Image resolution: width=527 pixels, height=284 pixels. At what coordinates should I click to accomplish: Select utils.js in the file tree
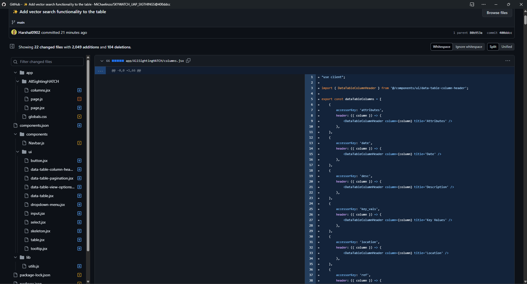tap(34, 266)
